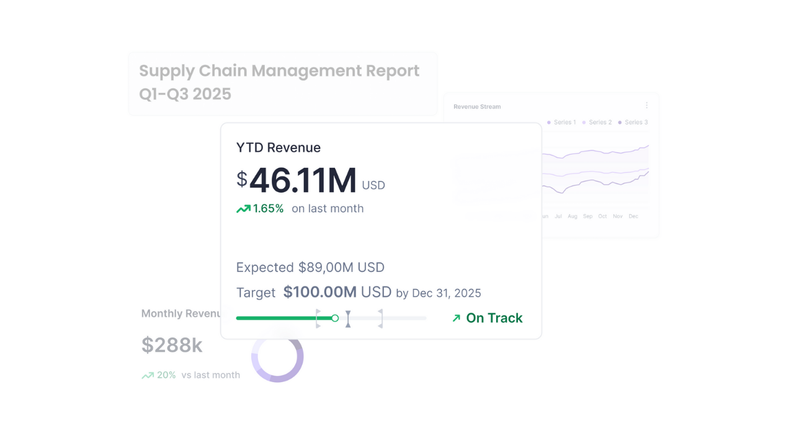Image resolution: width=794 pixels, height=446 pixels.
Task: Toggle Series 1 in the chart legend
Action: click(x=561, y=123)
